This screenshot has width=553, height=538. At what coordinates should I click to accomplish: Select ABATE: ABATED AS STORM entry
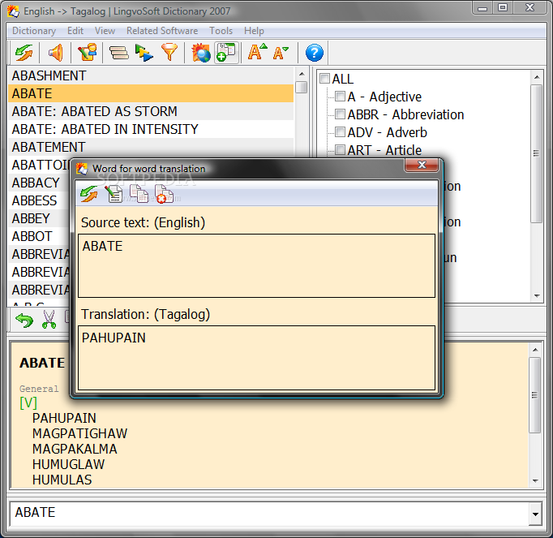click(x=151, y=111)
